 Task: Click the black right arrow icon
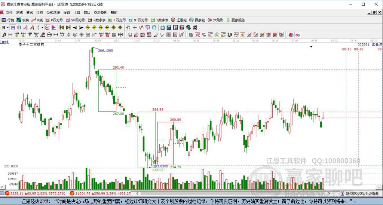coord(81,28)
